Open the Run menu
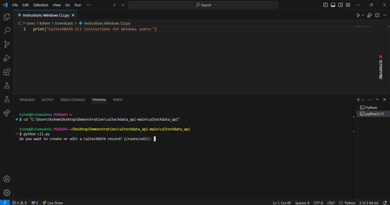390x205 pixels. pyautogui.click(x=78, y=5)
